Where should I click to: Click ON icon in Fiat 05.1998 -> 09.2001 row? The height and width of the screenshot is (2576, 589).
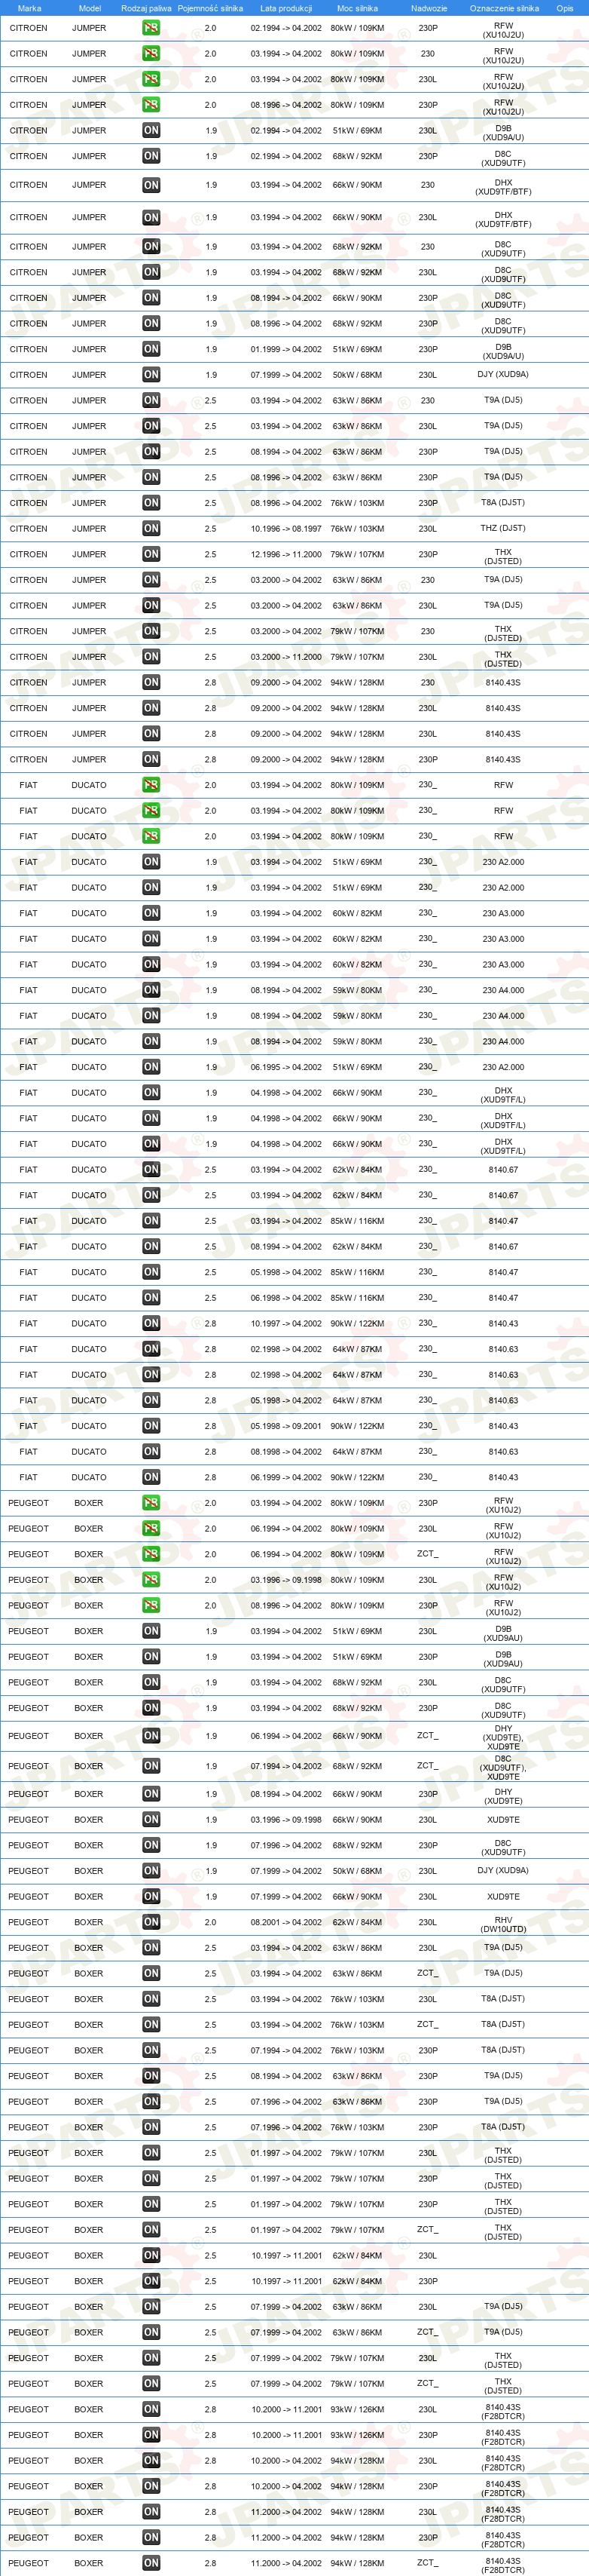pyautogui.click(x=151, y=1426)
